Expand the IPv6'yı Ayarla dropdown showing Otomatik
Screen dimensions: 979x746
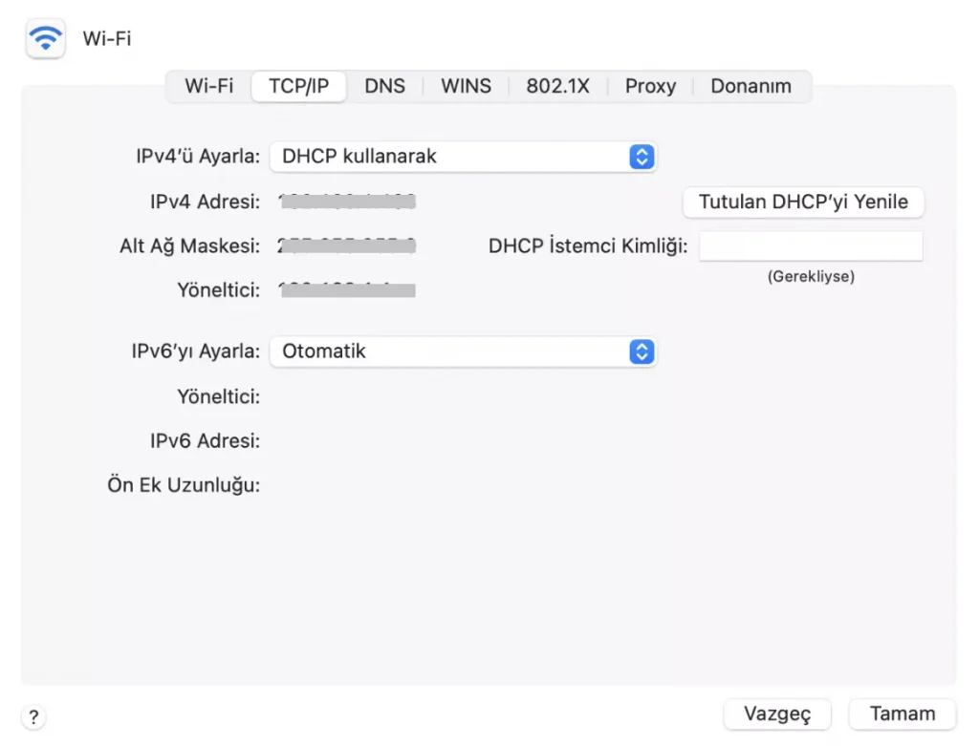pyautogui.click(x=463, y=352)
